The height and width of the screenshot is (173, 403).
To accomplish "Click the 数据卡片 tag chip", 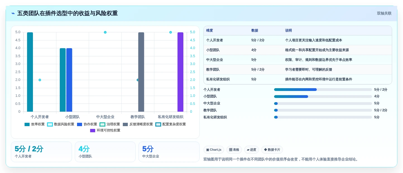I will pos(272,150).
